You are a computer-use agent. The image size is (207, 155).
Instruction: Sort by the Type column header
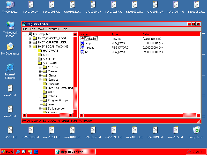126,34
